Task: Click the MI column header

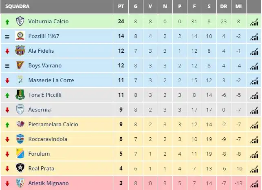Action: point(238,7)
